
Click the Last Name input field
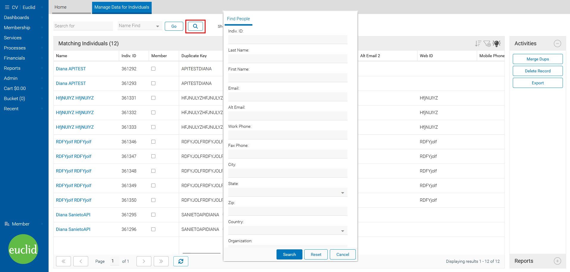[288, 59]
